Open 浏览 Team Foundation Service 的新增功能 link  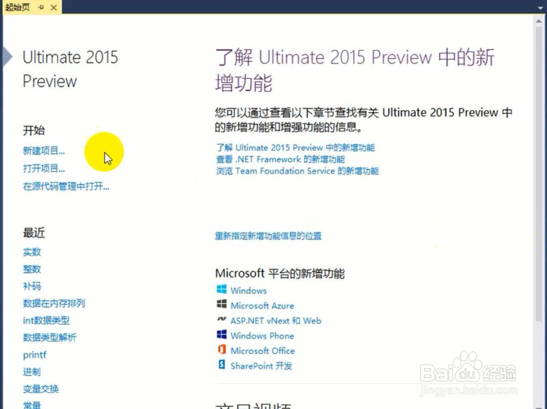(x=297, y=171)
